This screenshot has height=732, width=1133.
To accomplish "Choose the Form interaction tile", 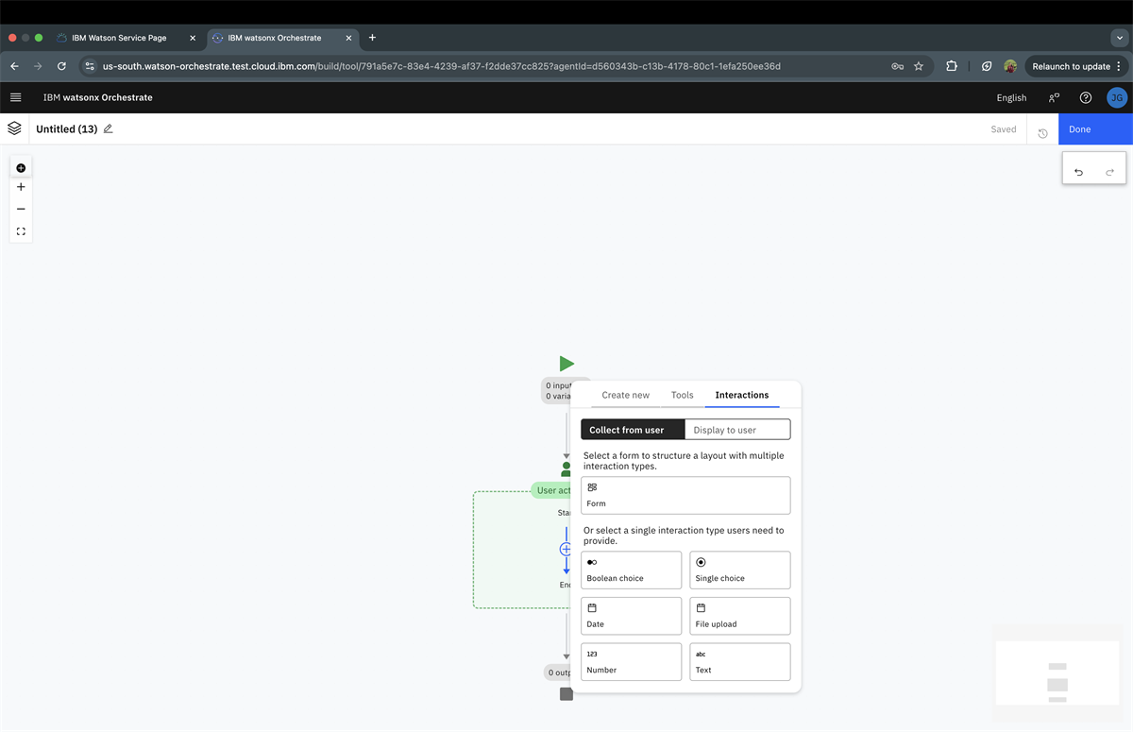I will click(685, 495).
